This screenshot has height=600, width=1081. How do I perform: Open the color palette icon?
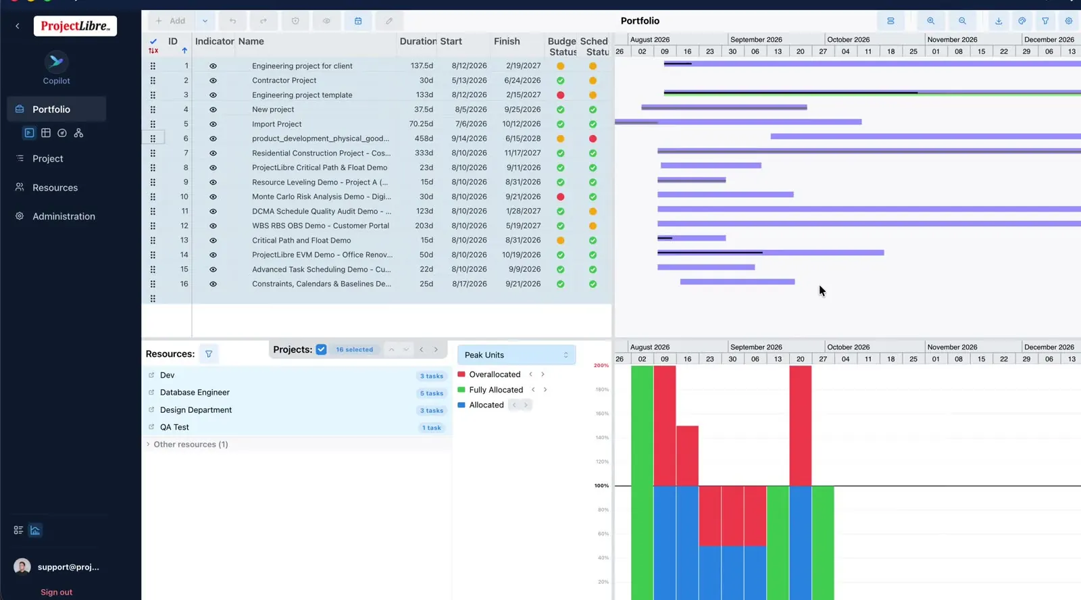pos(1022,21)
